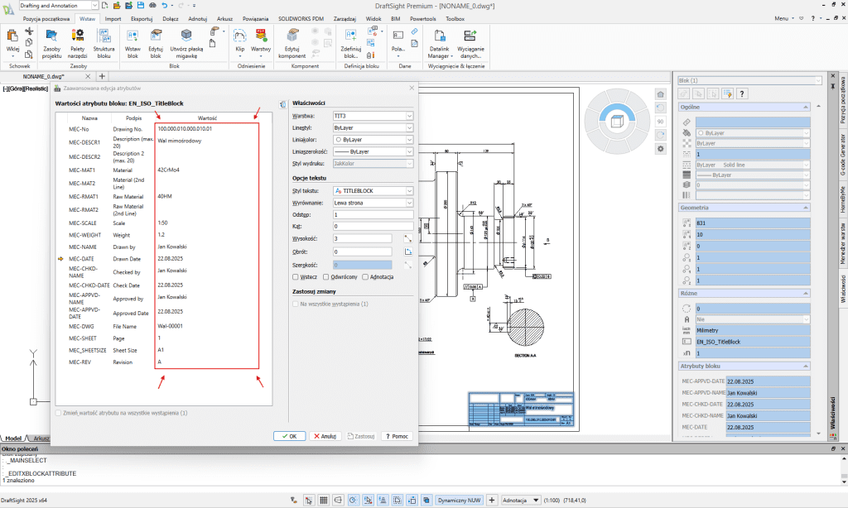Image resolution: width=848 pixels, height=508 pixels.
Task: Click the Pomoc button
Action: point(397,436)
